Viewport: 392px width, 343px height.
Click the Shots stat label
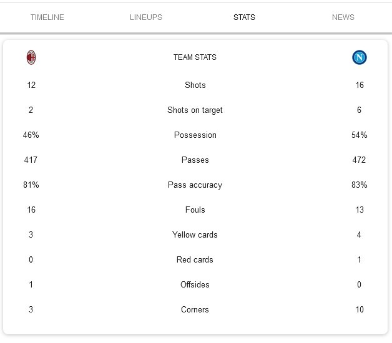click(195, 85)
